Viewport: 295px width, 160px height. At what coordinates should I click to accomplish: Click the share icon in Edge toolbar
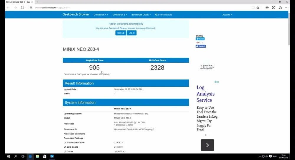280,8
